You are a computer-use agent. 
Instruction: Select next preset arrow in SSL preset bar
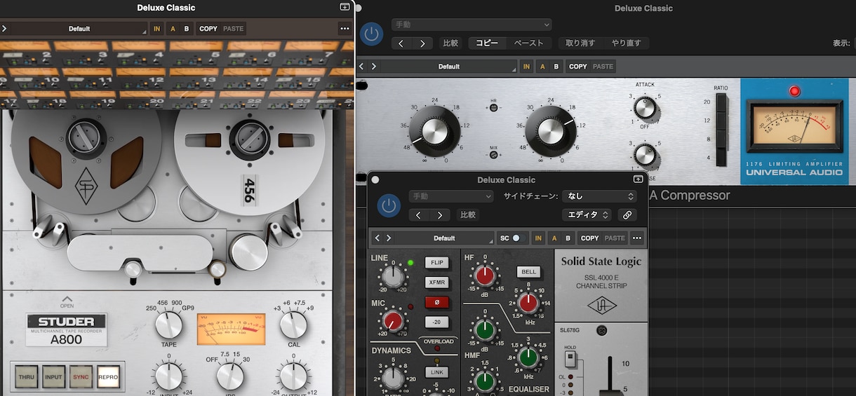pyautogui.click(x=389, y=238)
